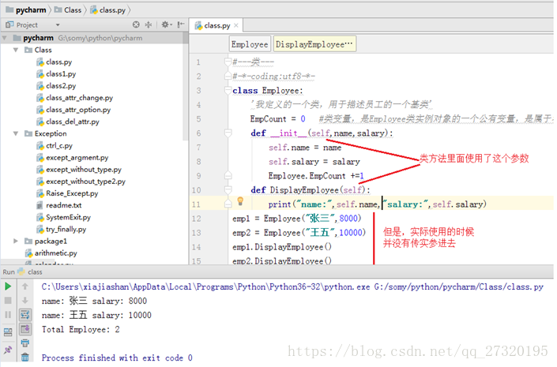This screenshot has width=557, height=367.
Task: Select Raise_Except.py file
Action: [67, 193]
